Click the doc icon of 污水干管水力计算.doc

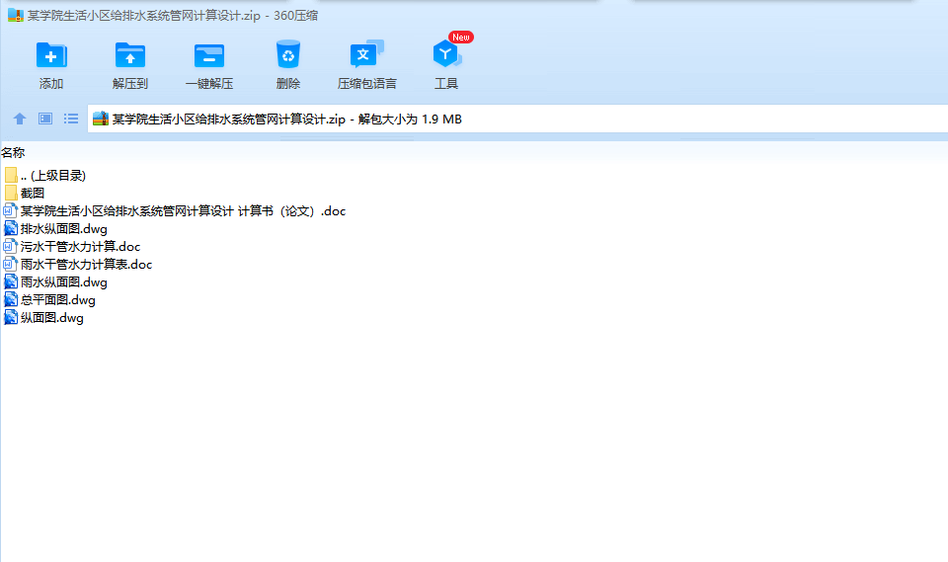(10, 246)
